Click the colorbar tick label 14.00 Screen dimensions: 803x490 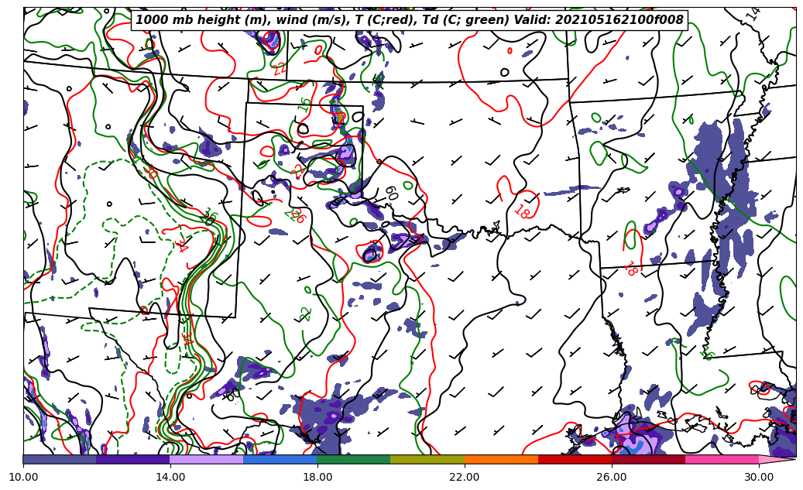[x=170, y=477]
